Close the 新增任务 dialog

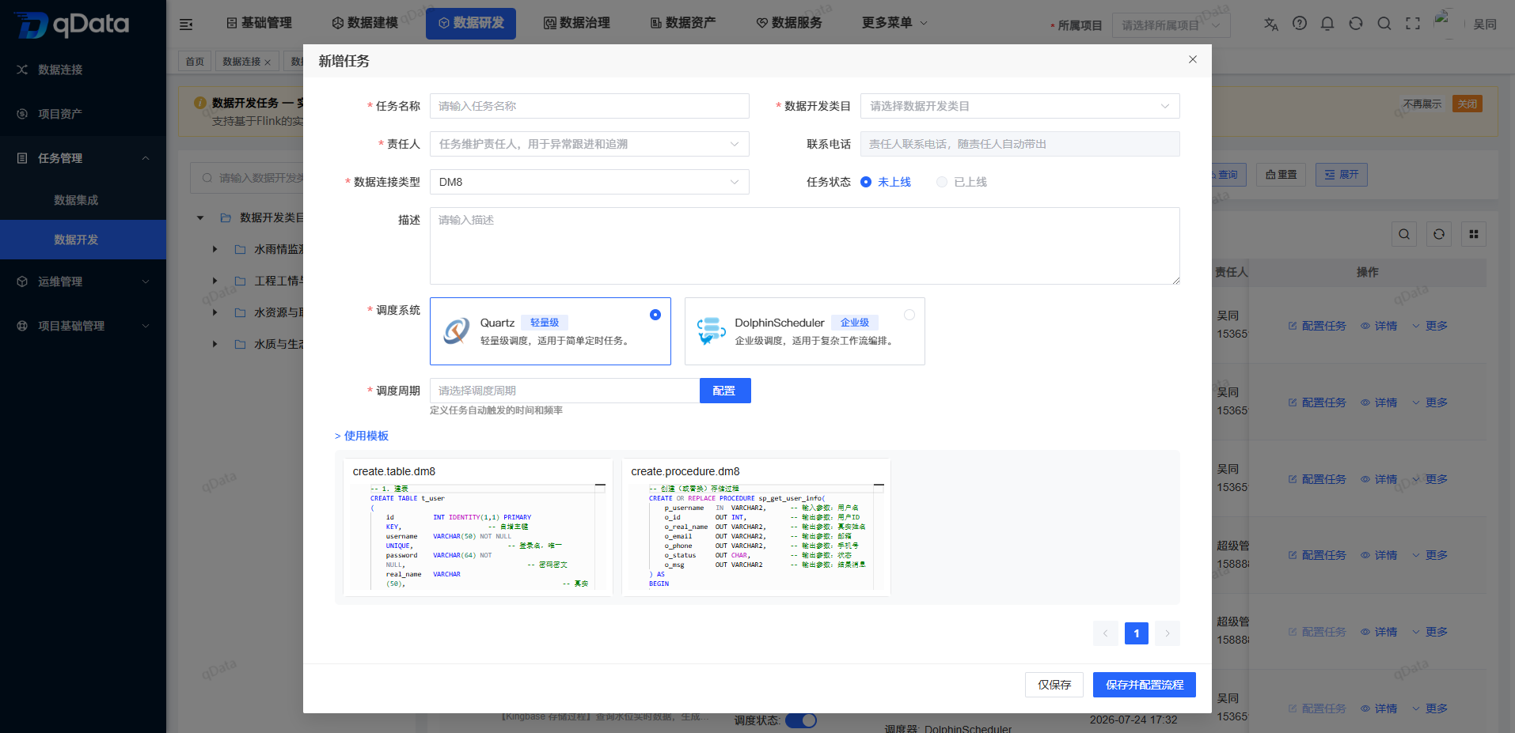pos(1193,59)
